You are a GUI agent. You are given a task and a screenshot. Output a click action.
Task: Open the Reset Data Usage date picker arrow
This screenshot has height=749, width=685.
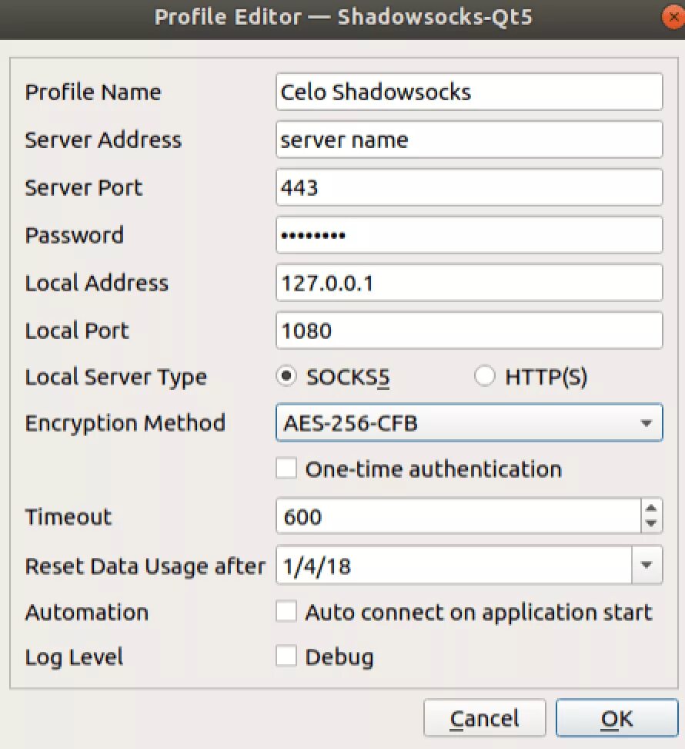(647, 566)
